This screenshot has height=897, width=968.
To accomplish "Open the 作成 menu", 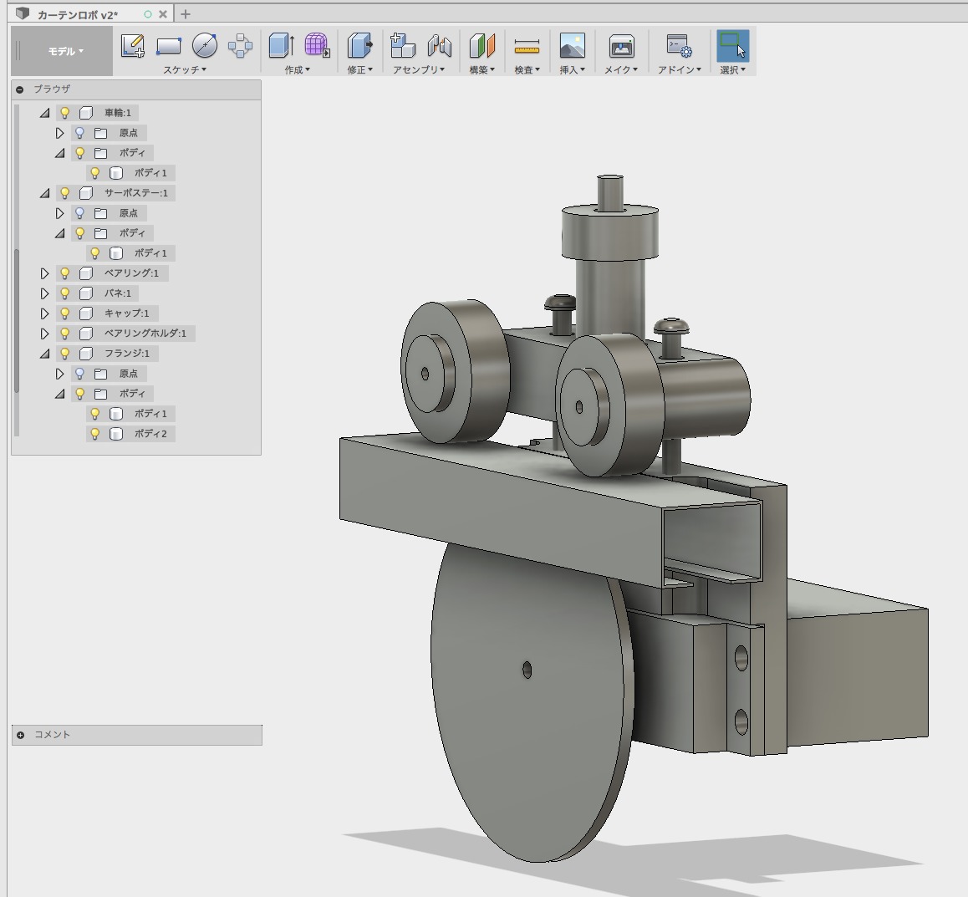I will tap(297, 69).
